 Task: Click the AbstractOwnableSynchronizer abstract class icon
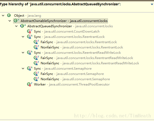pos(16,21)
